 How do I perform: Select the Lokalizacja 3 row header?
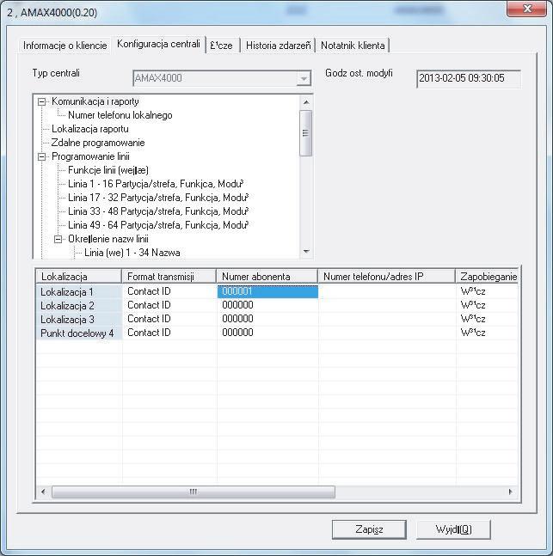79,320
